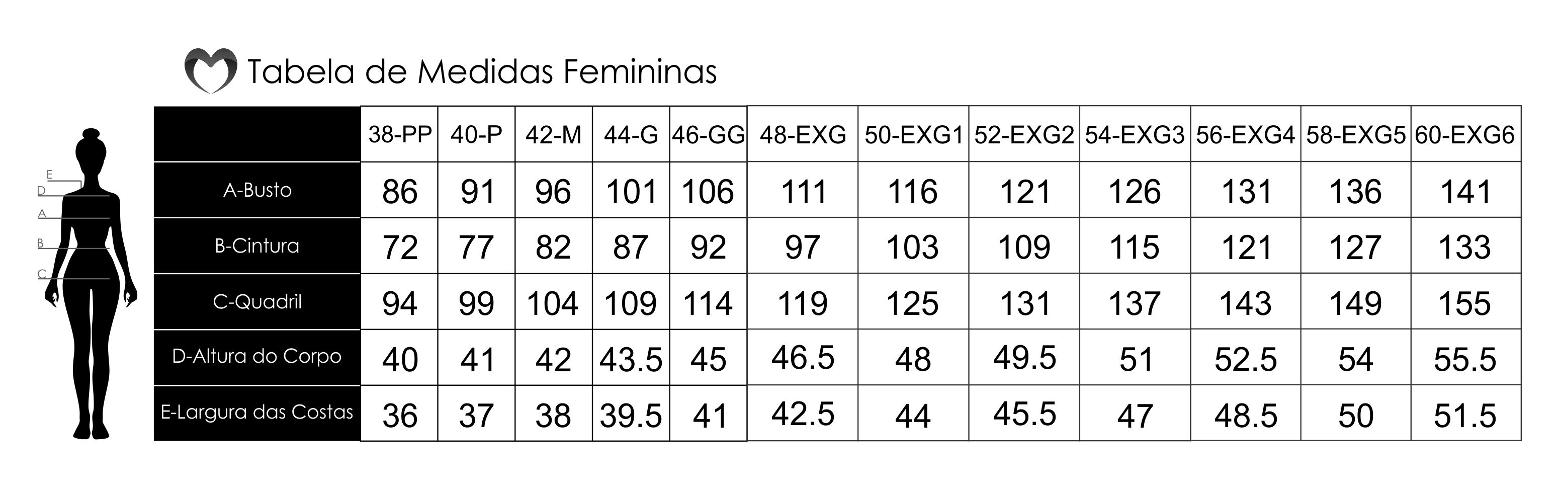
Task: Click the back width value 39.5 cell
Action: pos(631,415)
